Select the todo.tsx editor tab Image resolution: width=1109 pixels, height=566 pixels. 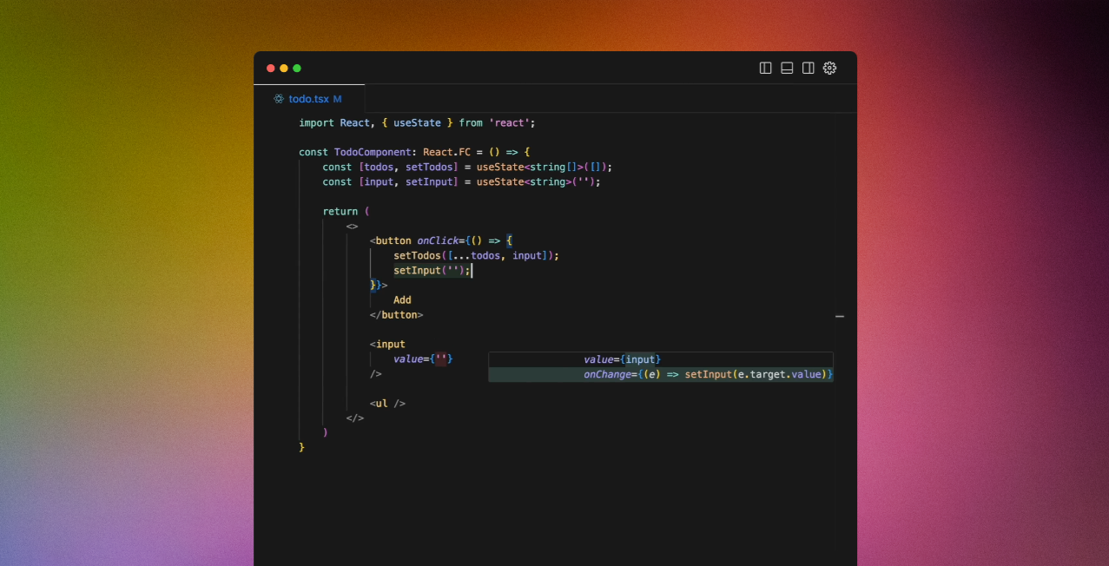pyautogui.click(x=308, y=98)
